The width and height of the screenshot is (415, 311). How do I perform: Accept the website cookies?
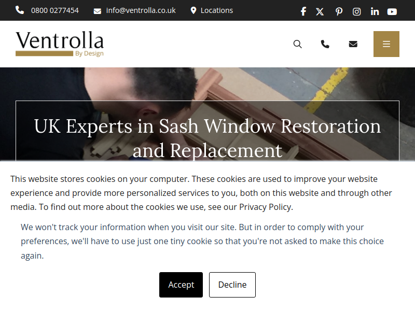click(181, 285)
